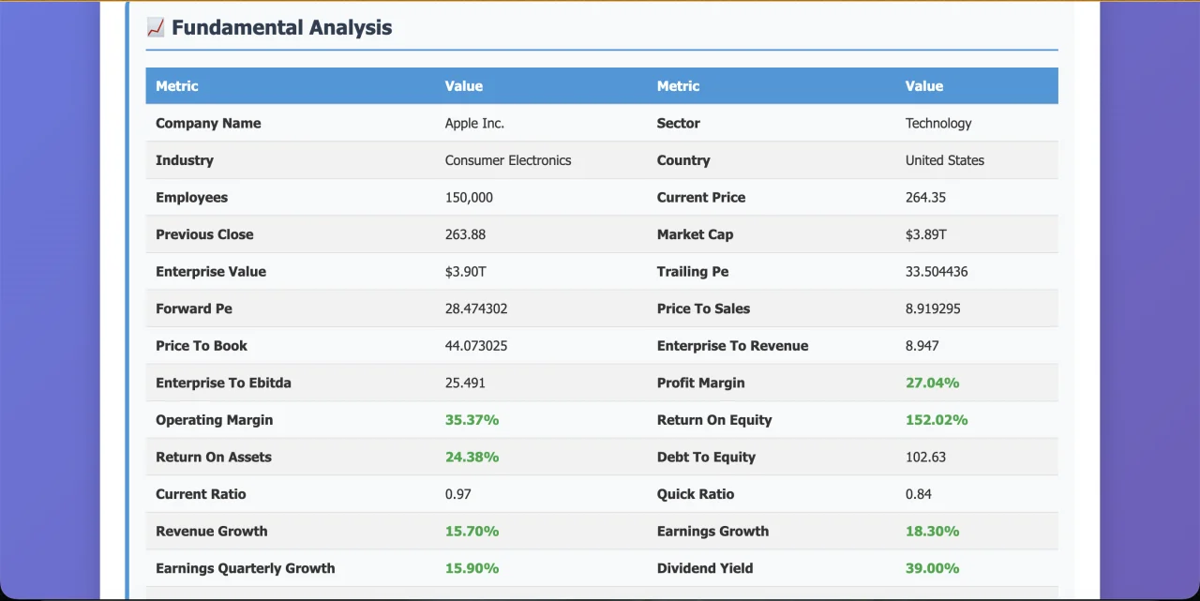Click the second Value column header
Image resolution: width=1200 pixels, height=601 pixels.
(x=924, y=86)
